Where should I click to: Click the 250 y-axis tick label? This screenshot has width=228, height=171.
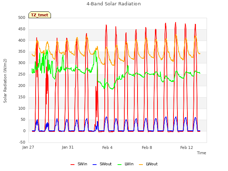tap(22, 74)
